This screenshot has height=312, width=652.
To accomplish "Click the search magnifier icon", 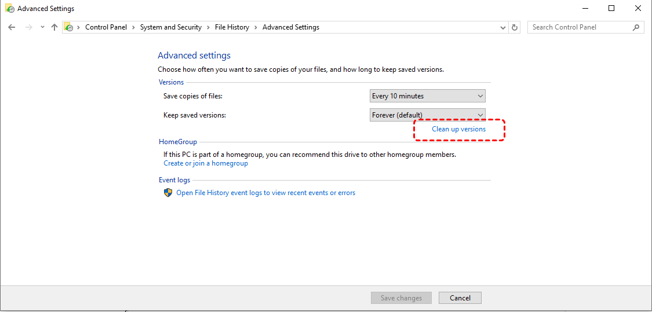I will (636, 27).
